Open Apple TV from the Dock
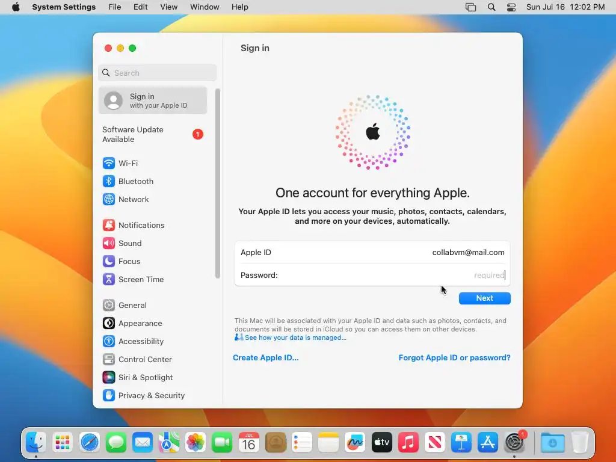The width and height of the screenshot is (616, 462). 382,443
